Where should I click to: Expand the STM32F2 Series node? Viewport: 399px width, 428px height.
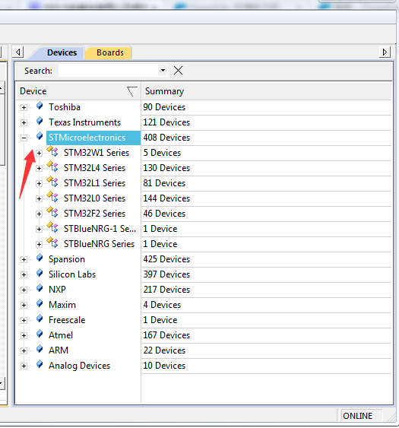coord(39,214)
